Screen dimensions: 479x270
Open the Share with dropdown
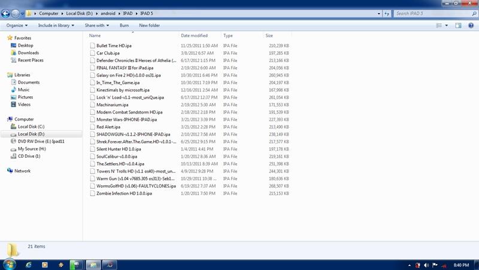97,25
